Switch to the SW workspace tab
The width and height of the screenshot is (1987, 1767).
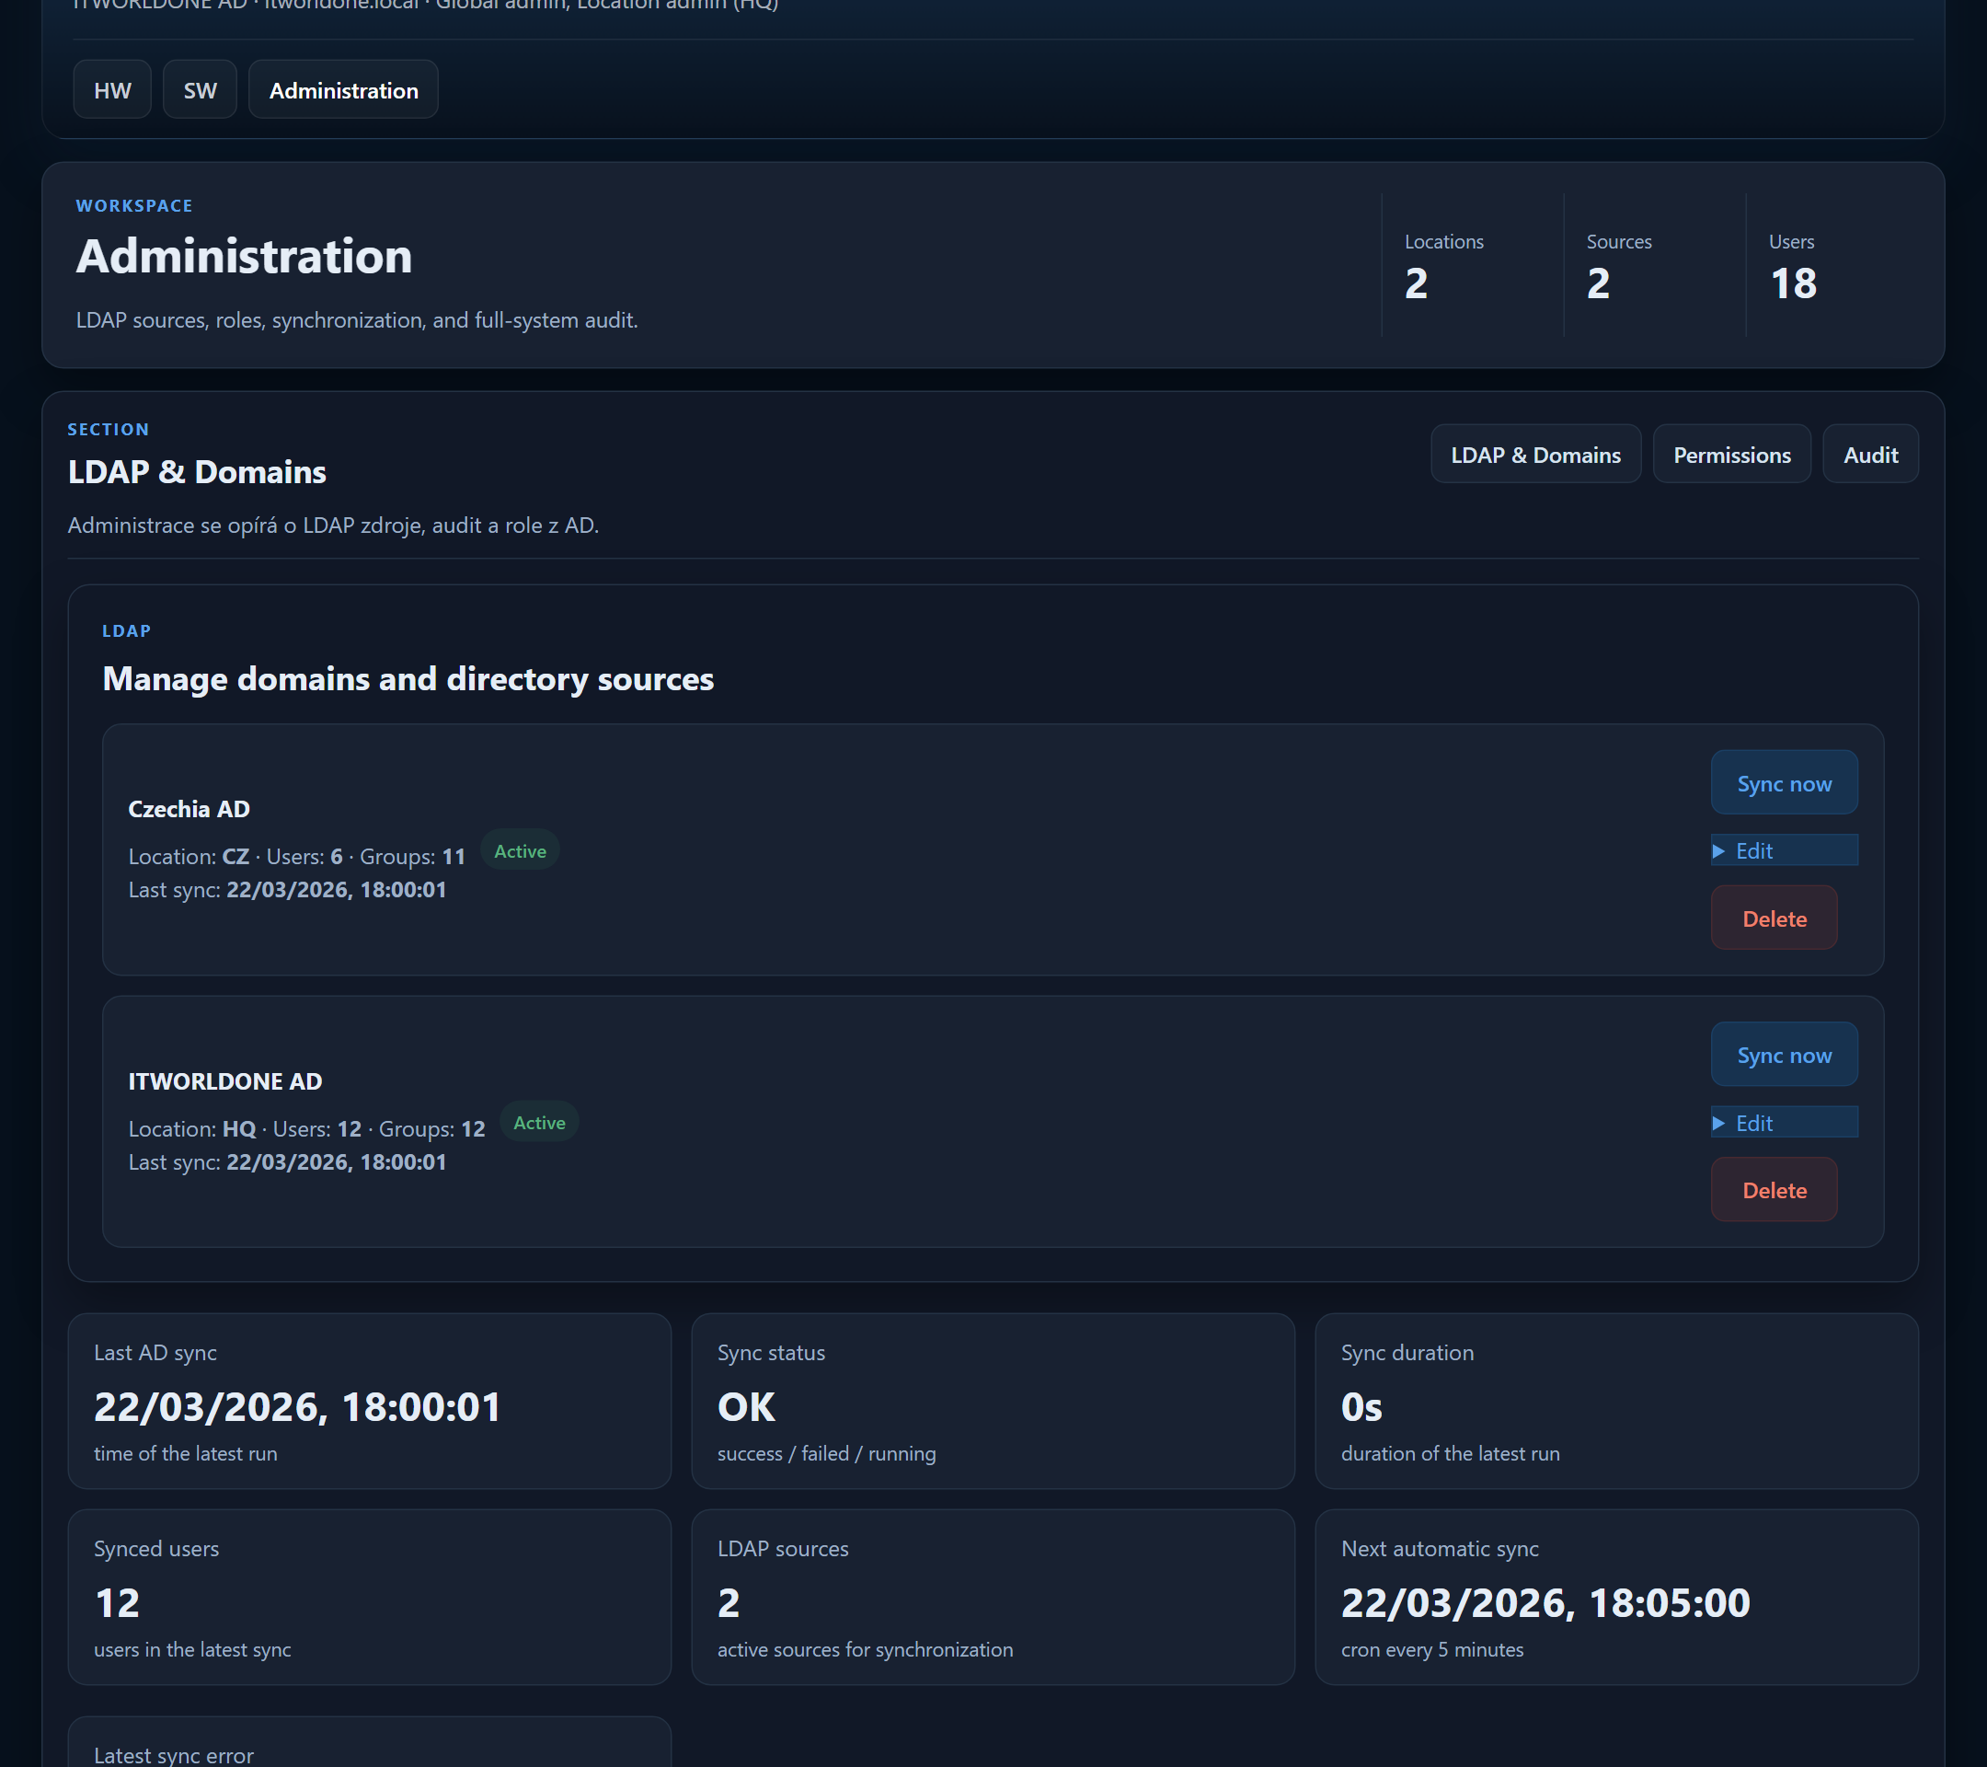point(200,90)
